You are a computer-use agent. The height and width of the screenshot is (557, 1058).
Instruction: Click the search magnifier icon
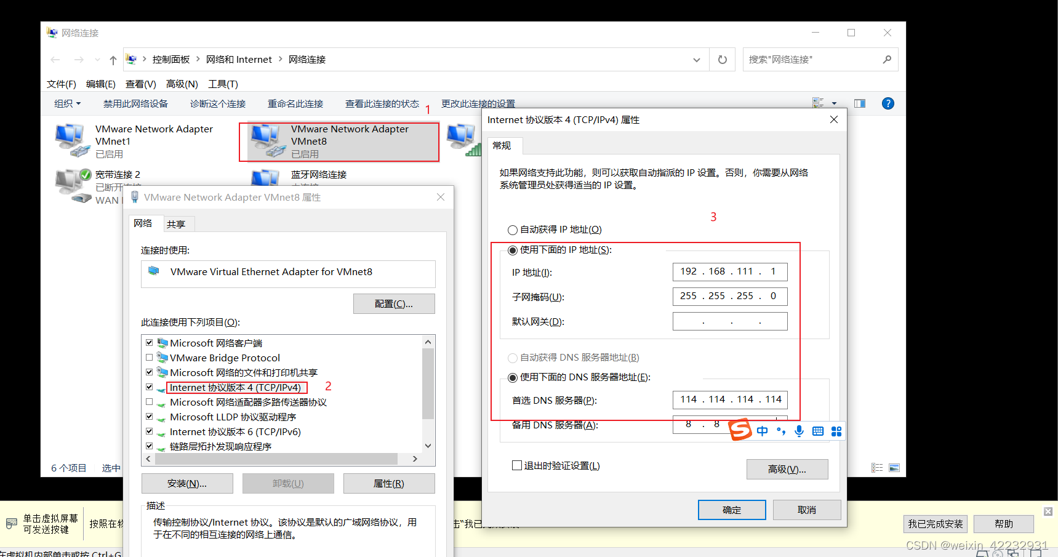[x=887, y=60]
